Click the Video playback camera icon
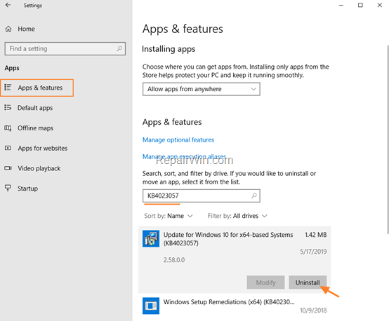Screen dimensions: 389x321 [x=8, y=168]
